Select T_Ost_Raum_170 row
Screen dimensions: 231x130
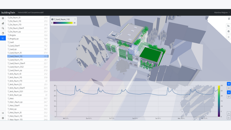click(28, 25)
